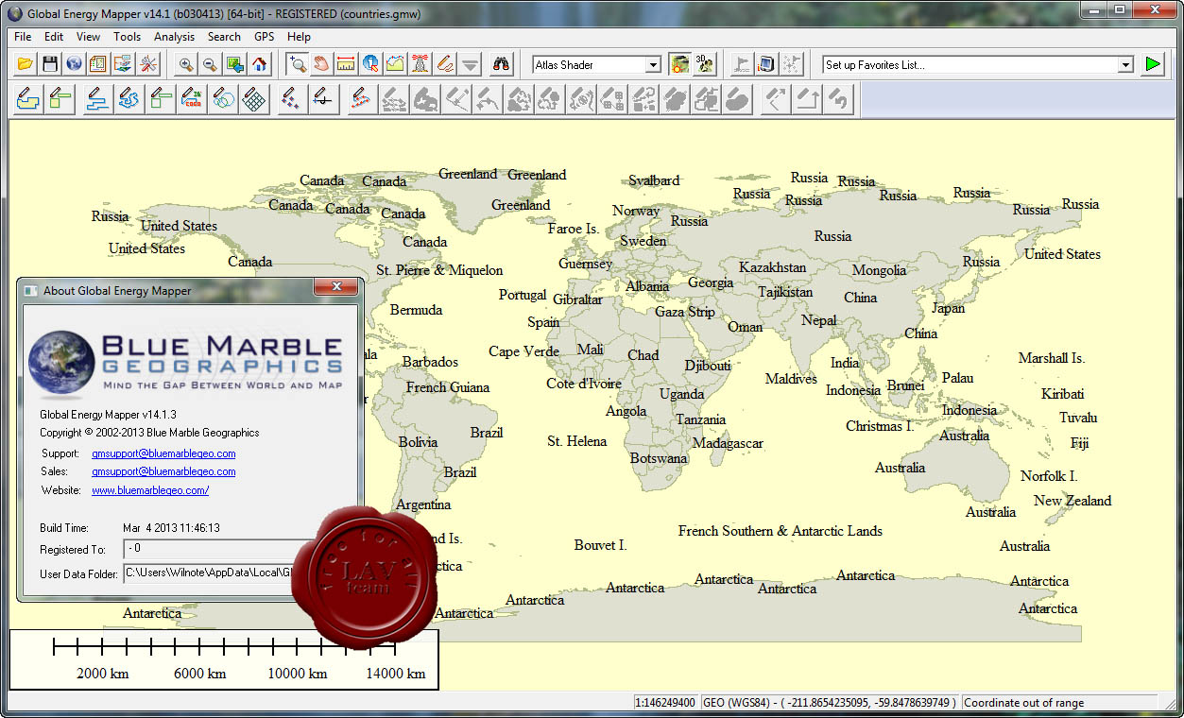1184x718 pixels.
Task: Open the View menu
Action: pyautogui.click(x=88, y=37)
